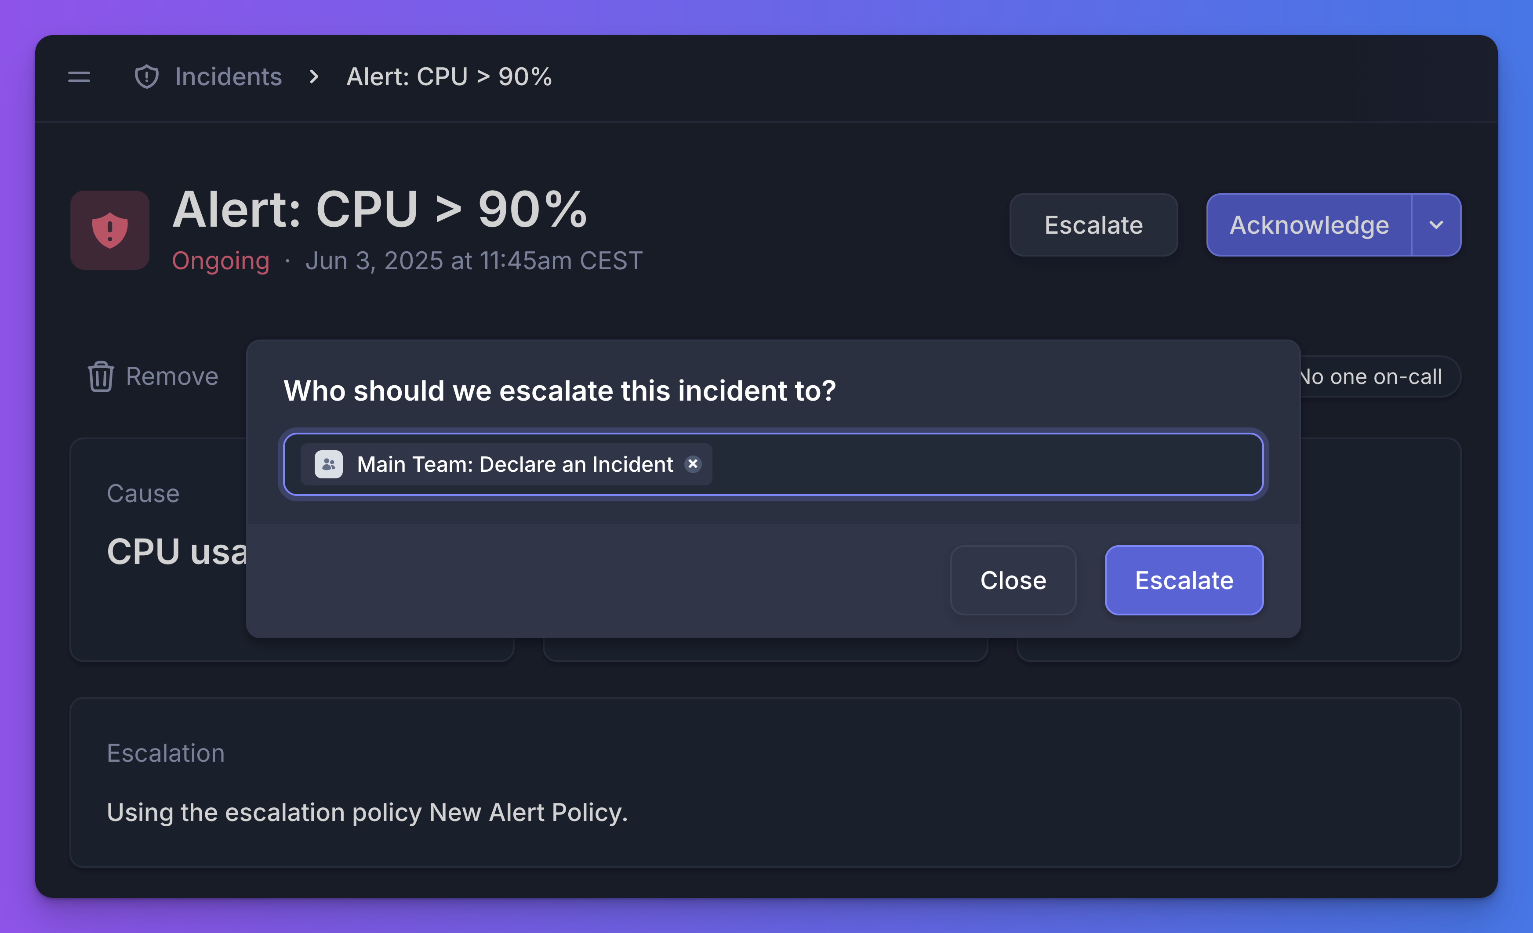Go back to the Incidents page
Image resolution: width=1533 pixels, height=933 pixels.
click(x=228, y=77)
